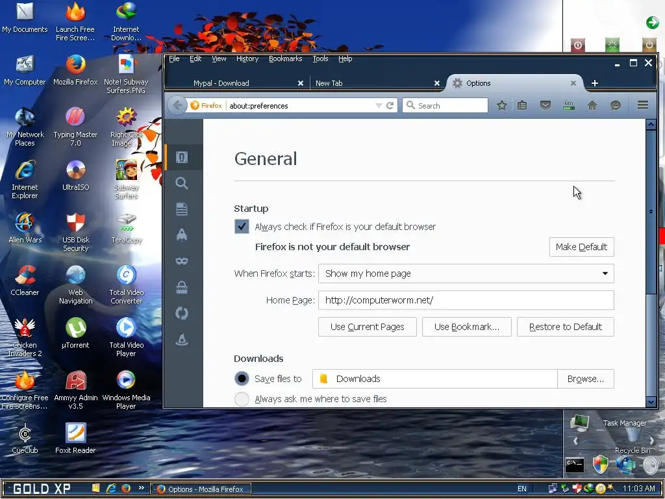Open the History menu
This screenshot has width=665, height=499.
pyautogui.click(x=247, y=58)
